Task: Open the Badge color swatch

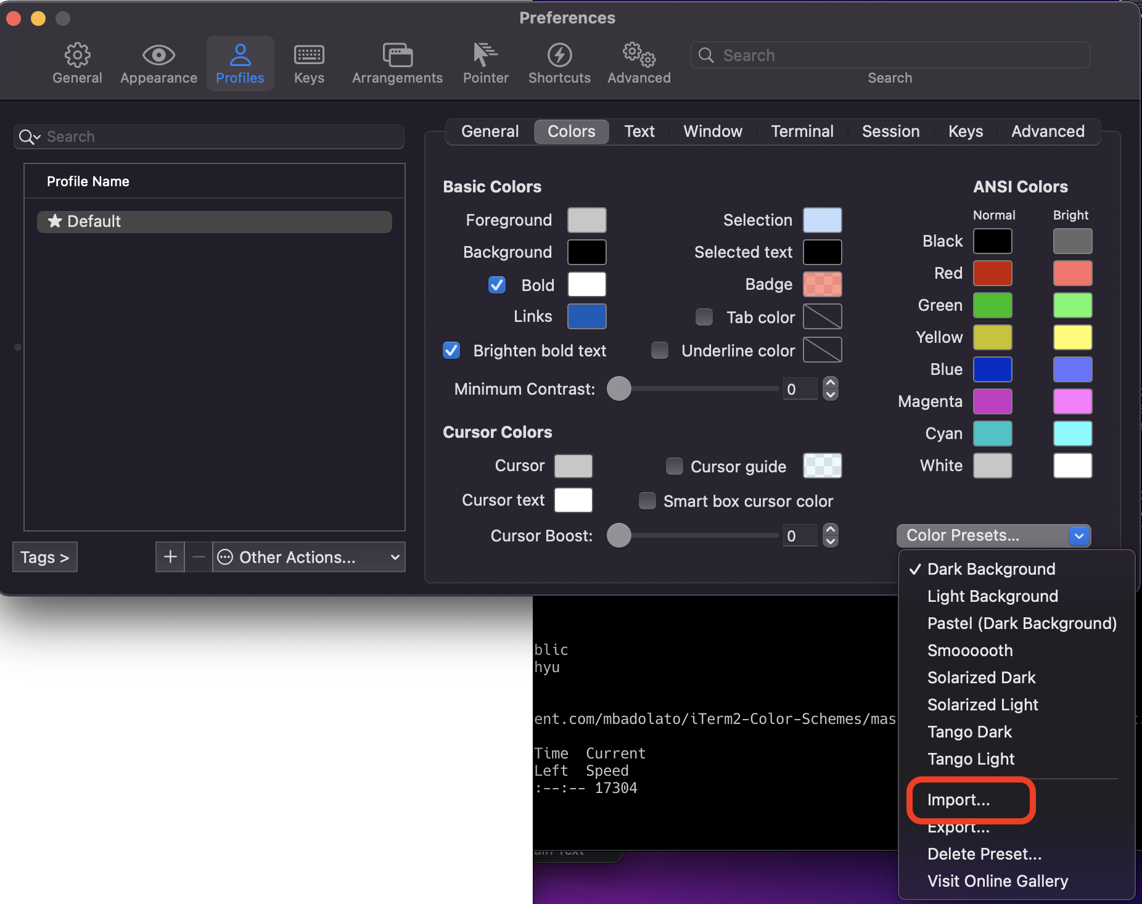Action: pos(822,284)
